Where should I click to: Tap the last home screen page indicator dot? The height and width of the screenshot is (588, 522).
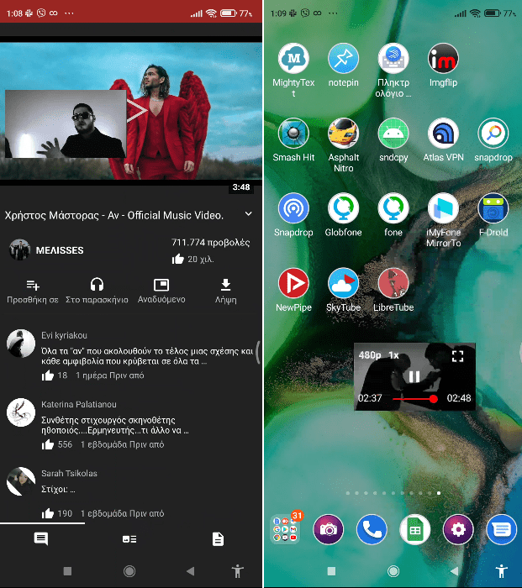pyautogui.click(x=439, y=493)
